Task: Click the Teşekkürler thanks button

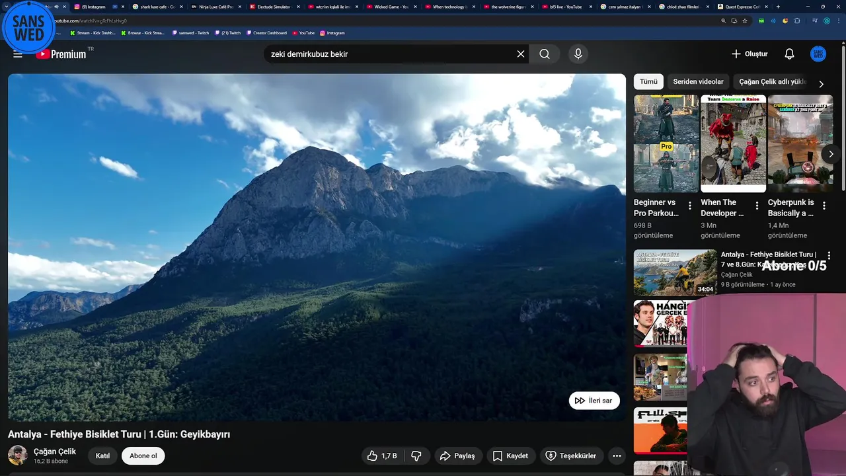Action: point(570,456)
